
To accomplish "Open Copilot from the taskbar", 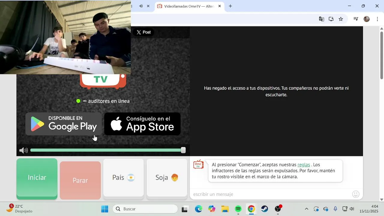I will tap(212, 209).
